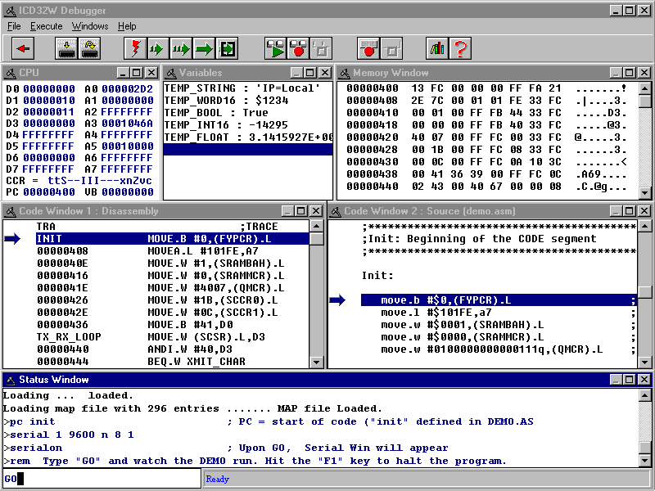Click the Memory Window scroll down arrow

[644, 193]
